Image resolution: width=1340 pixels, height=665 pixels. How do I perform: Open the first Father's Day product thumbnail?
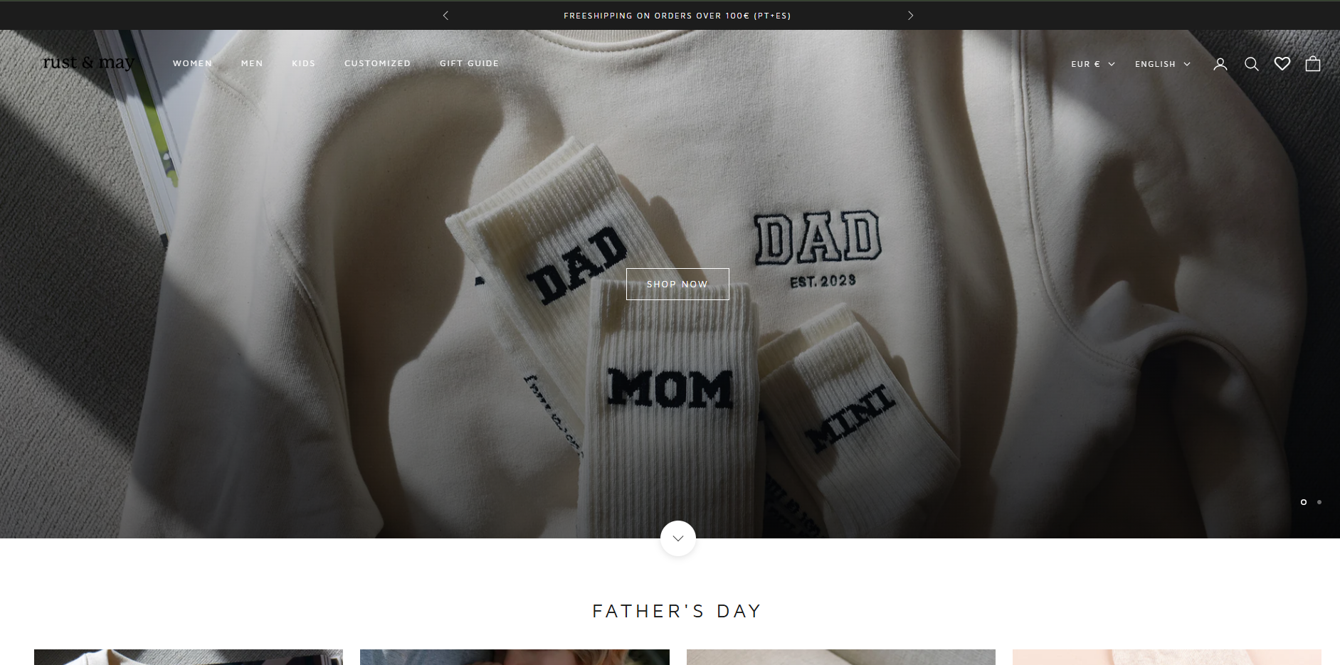pos(189,656)
